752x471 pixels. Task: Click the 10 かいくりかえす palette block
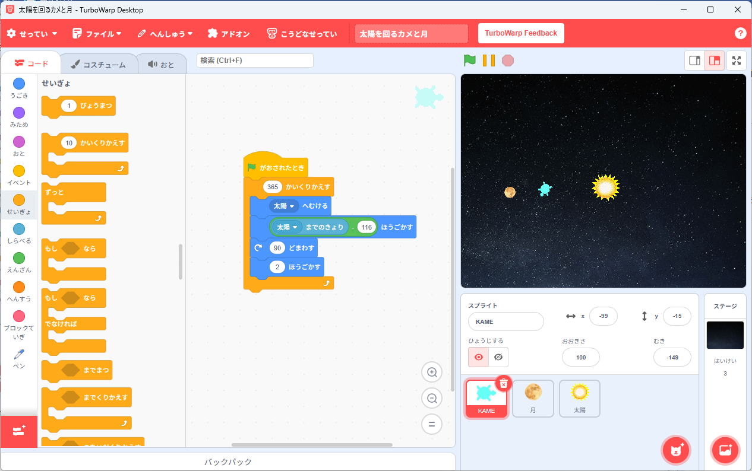pos(85,154)
